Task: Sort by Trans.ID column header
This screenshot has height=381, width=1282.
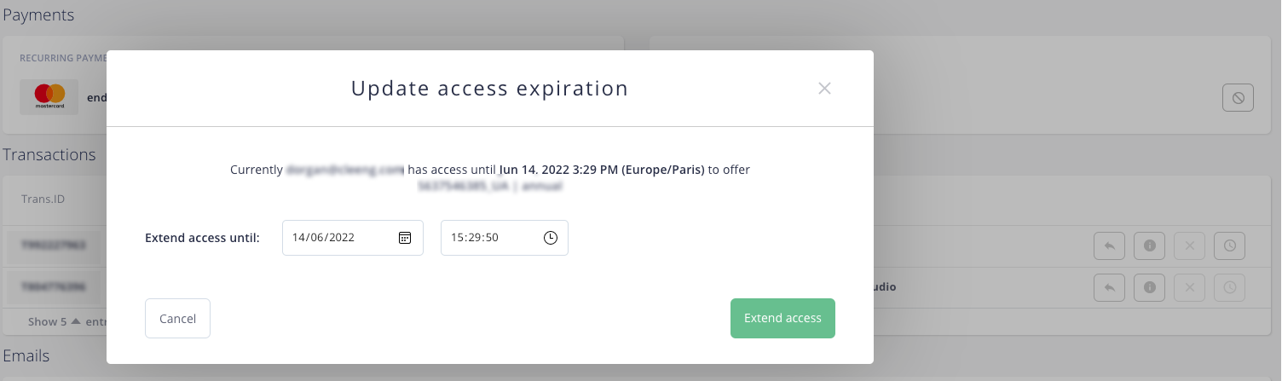Action: [43, 199]
